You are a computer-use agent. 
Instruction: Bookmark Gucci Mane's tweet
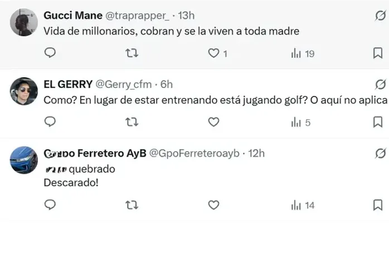click(377, 53)
